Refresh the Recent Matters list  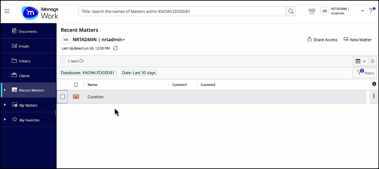pyautogui.click(x=115, y=48)
